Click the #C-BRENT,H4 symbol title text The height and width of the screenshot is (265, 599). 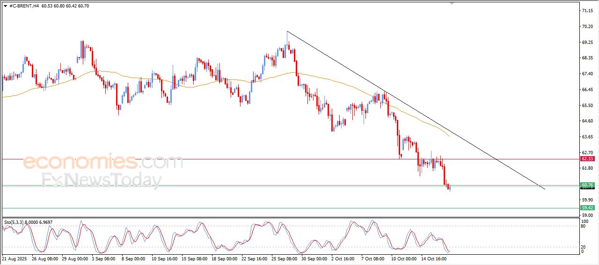click(x=24, y=6)
